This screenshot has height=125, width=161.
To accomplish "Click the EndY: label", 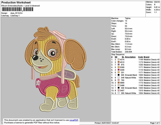I will 114,41.
